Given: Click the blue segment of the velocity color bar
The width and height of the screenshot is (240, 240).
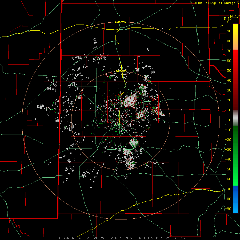Looking at the screenshot, I should point(235,199).
